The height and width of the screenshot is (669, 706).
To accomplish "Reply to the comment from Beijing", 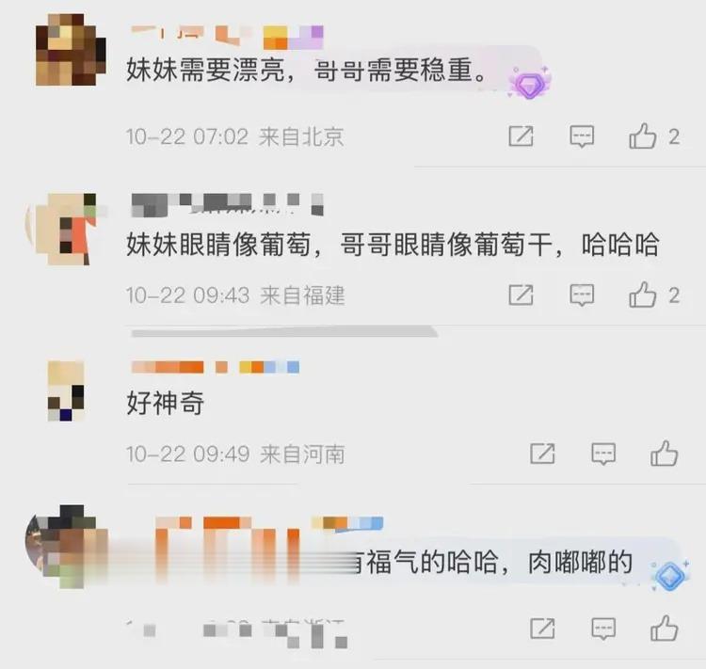I will coord(582,136).
